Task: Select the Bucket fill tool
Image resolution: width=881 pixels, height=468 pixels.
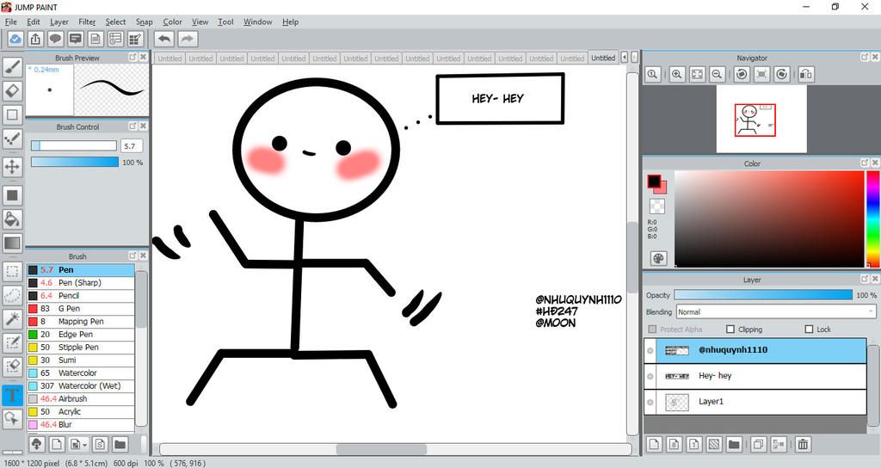Action: [13, 219]
